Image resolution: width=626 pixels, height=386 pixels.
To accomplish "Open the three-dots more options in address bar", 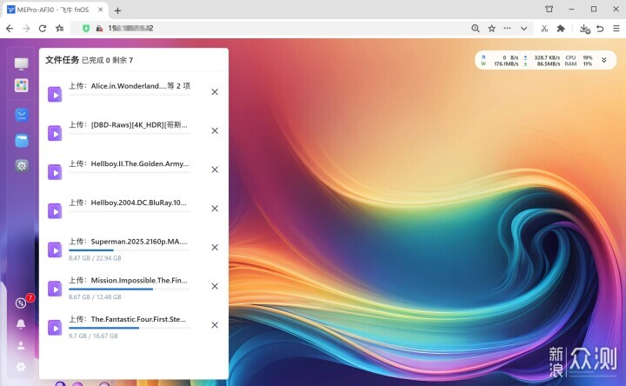I will tap(507, 29).
